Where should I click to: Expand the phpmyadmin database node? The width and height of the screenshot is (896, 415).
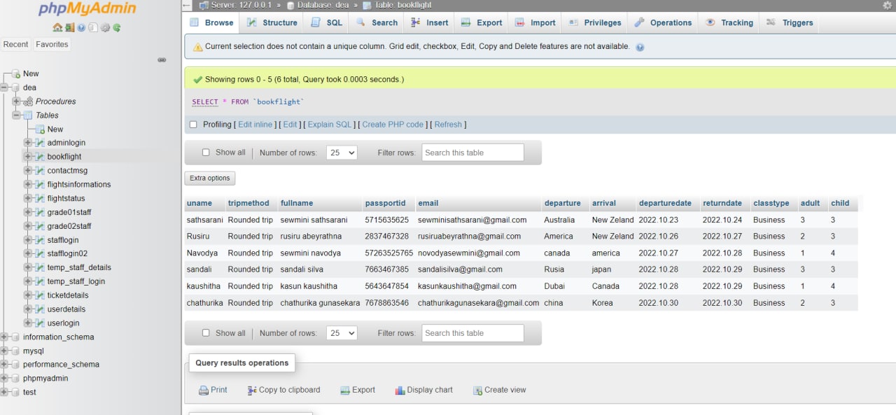click(x=4, y=379)
